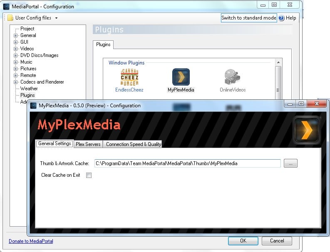Image resolution: width=330 pixels, height=252 pixels.
Task: Click the MyPlexMedia window title bar icon
Action: pyautogui.click(x=33, y=106)
